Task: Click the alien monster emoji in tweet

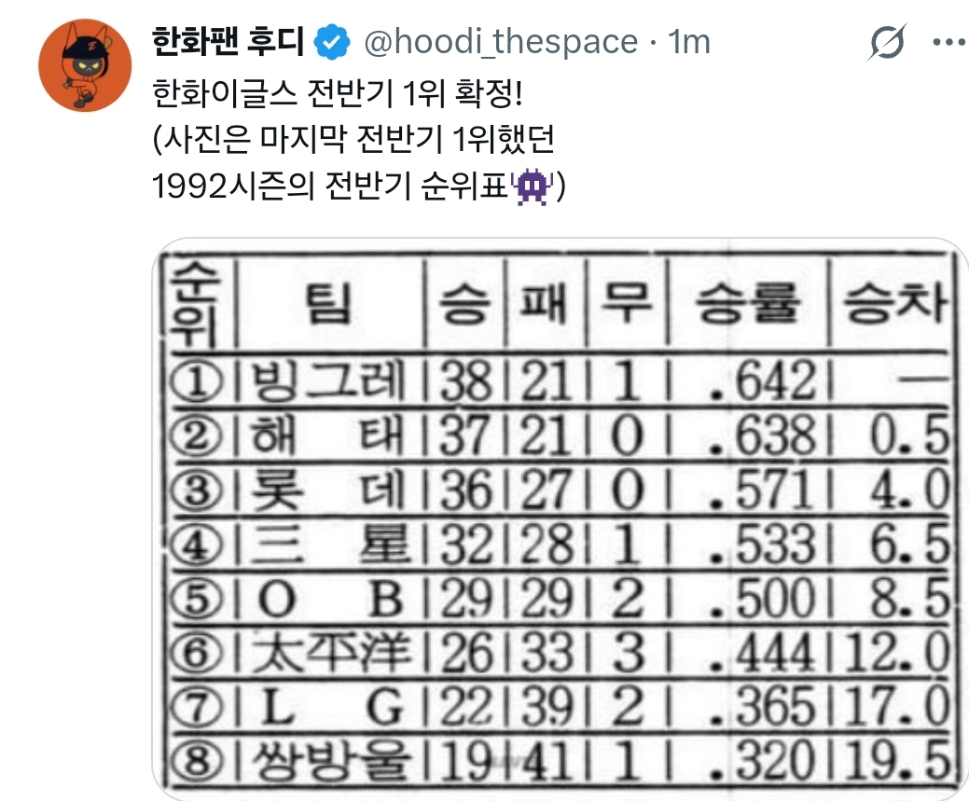Action: [x=533, y=186]
